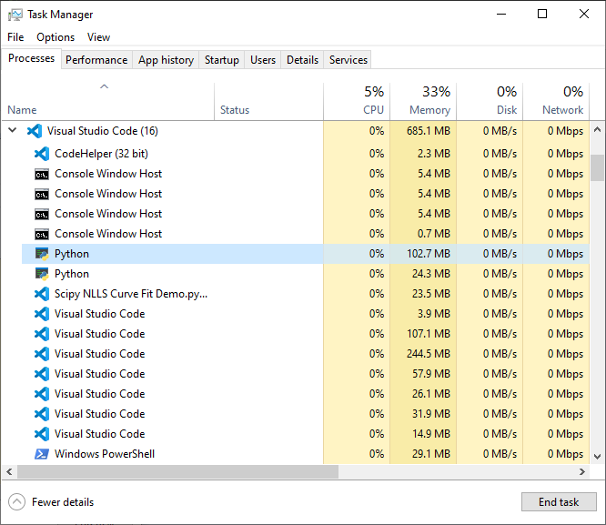Click the VS Code icon in the 26.1 MB row
Viewport: 606px width, 525px height.
click(x=42, y=394)
